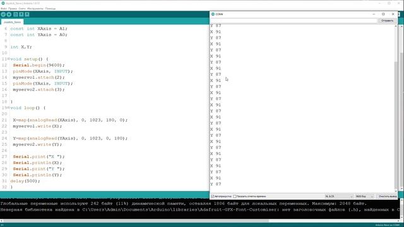404x227 pixels.
Task: Click code line 'Serial.print("X ");'
Action: pyautogui.click(x=39, y=156)
